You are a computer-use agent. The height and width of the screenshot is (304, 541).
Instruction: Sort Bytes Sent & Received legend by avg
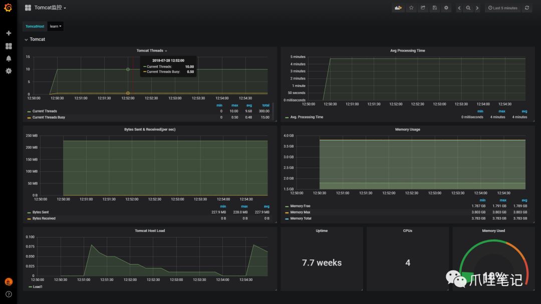tap(266, 206)
